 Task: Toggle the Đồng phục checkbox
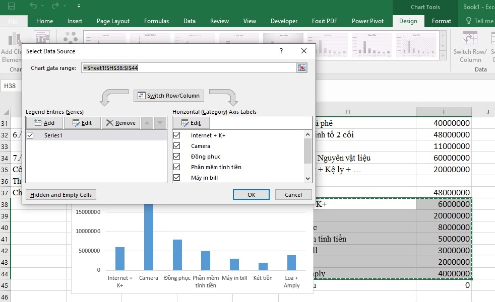(x=177, y=157)
